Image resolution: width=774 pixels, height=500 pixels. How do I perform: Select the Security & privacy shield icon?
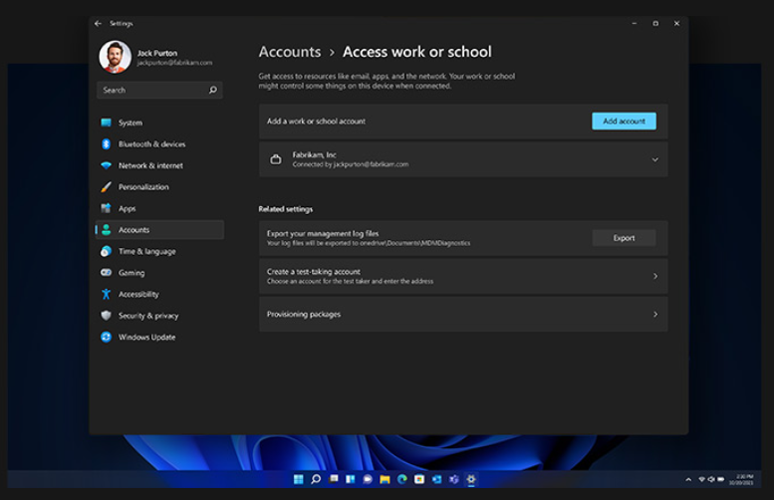pyautogui.click(x=107, y=316)
